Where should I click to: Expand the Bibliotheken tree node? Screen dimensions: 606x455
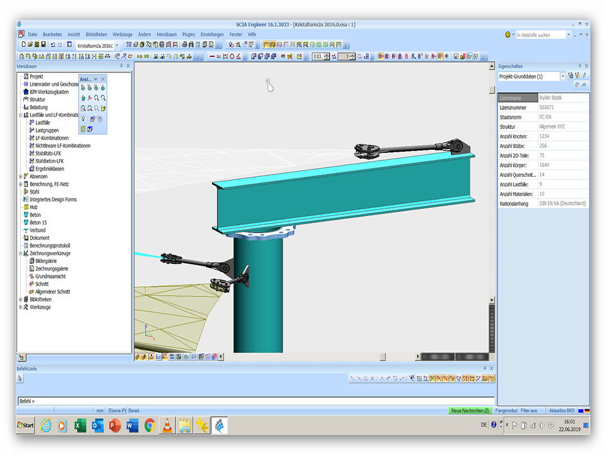tap(20, 300)
